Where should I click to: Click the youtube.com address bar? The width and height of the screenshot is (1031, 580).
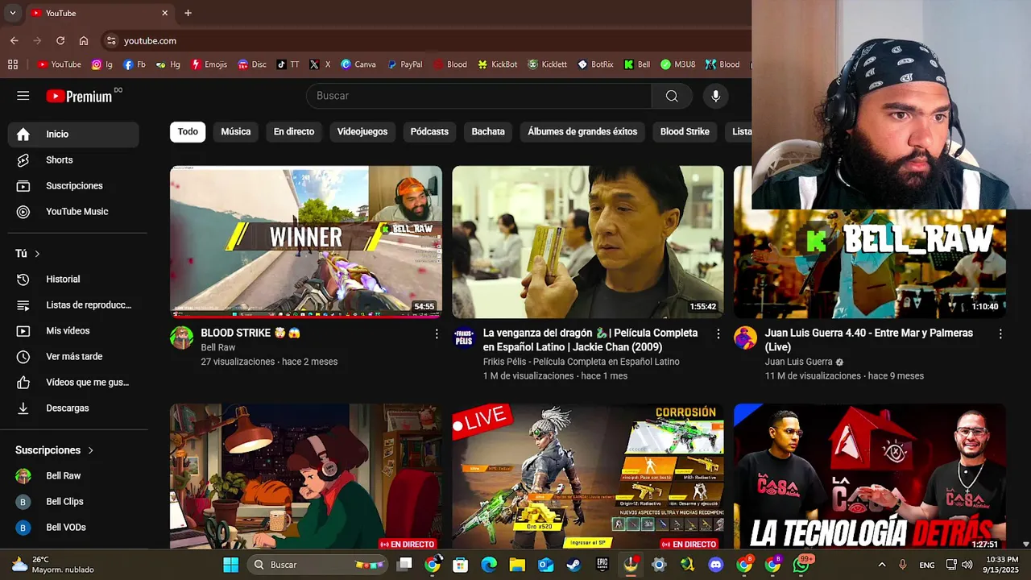pyautogui.click(x=150, y=40)
